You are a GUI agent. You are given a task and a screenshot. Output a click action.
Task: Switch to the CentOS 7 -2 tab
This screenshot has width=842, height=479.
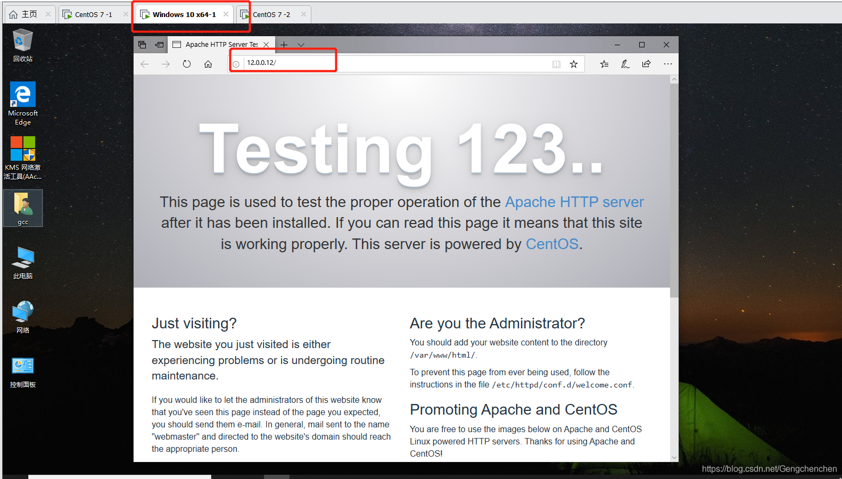click(274, 14)
